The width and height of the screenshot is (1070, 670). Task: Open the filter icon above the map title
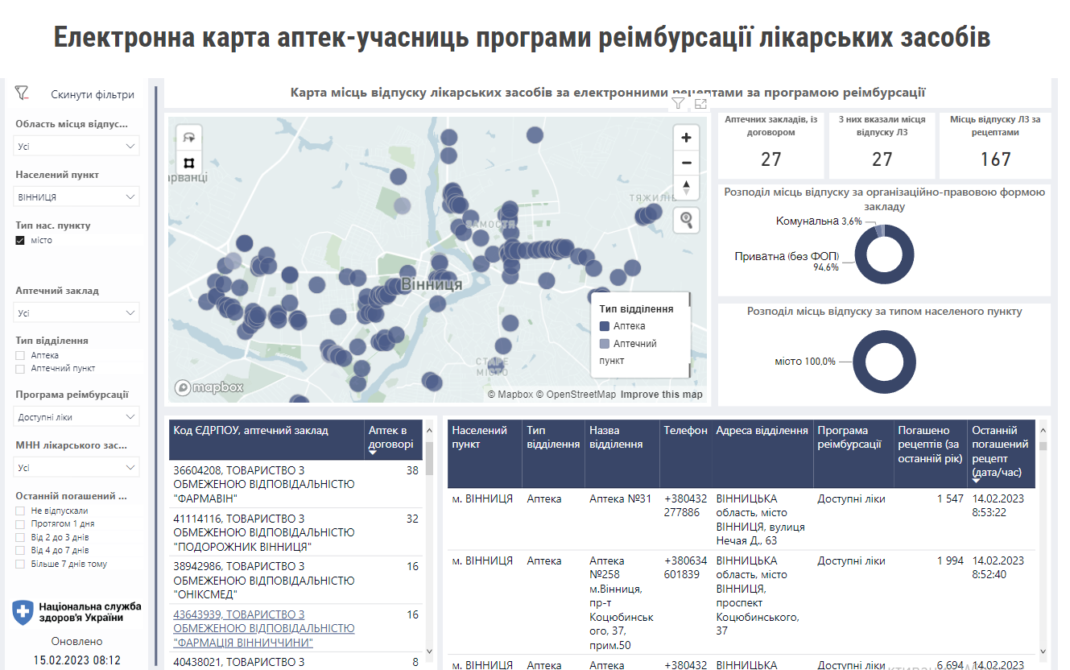click(x=677, y=103)
